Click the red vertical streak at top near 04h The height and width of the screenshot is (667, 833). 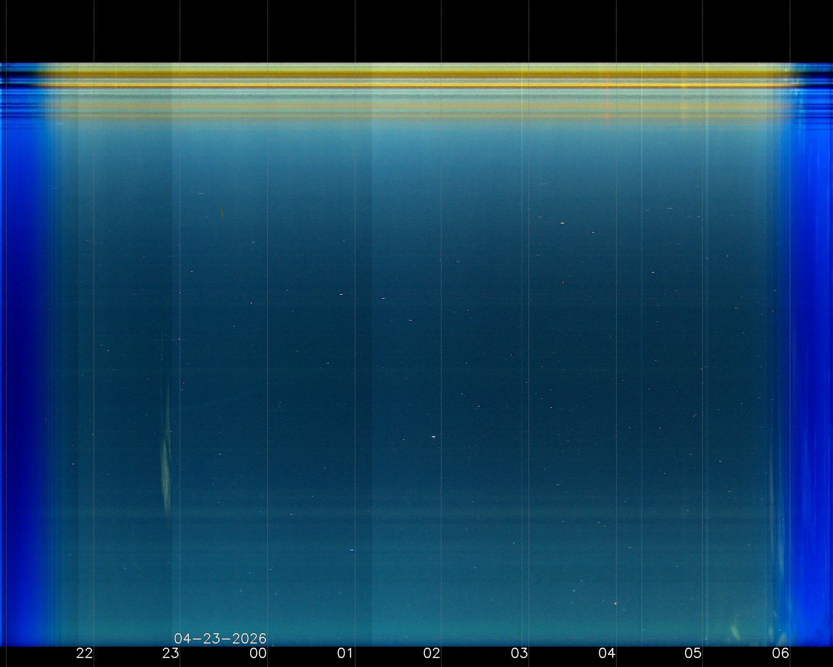607,98
